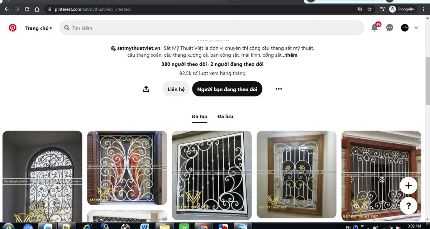Expand the description with thêm
The width and height of the screenshot is (430, 229).
pyautogui.click(x=291, y=55)
